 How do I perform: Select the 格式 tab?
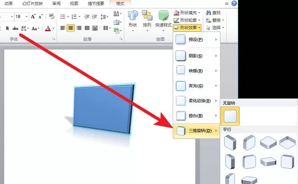click(x=120, y=3)
